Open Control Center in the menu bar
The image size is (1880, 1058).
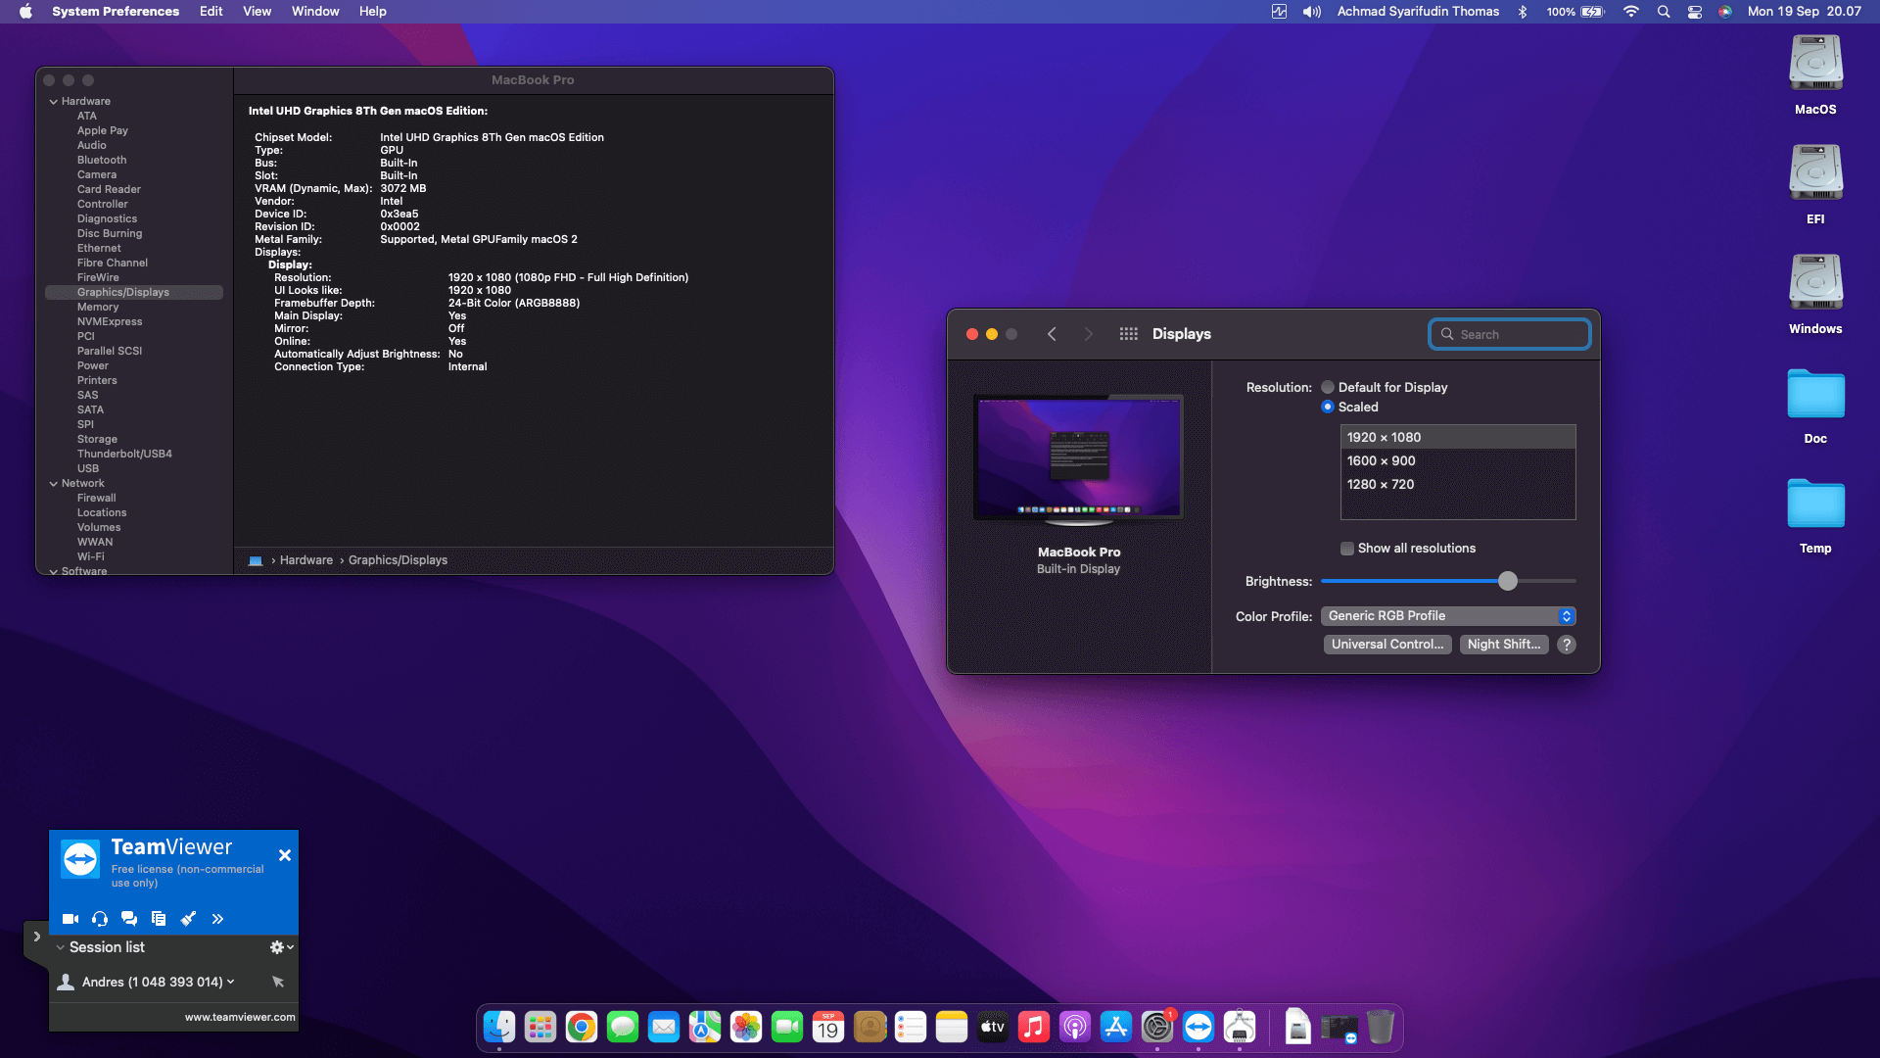pyautogui.click(x=1694, y=12)
